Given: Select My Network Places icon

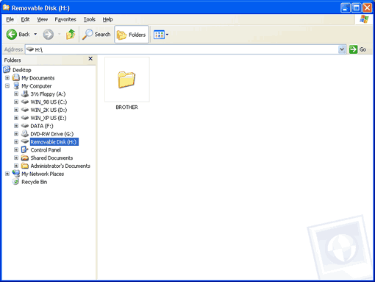Looking at the screenshot, I should tap(16, 174).
